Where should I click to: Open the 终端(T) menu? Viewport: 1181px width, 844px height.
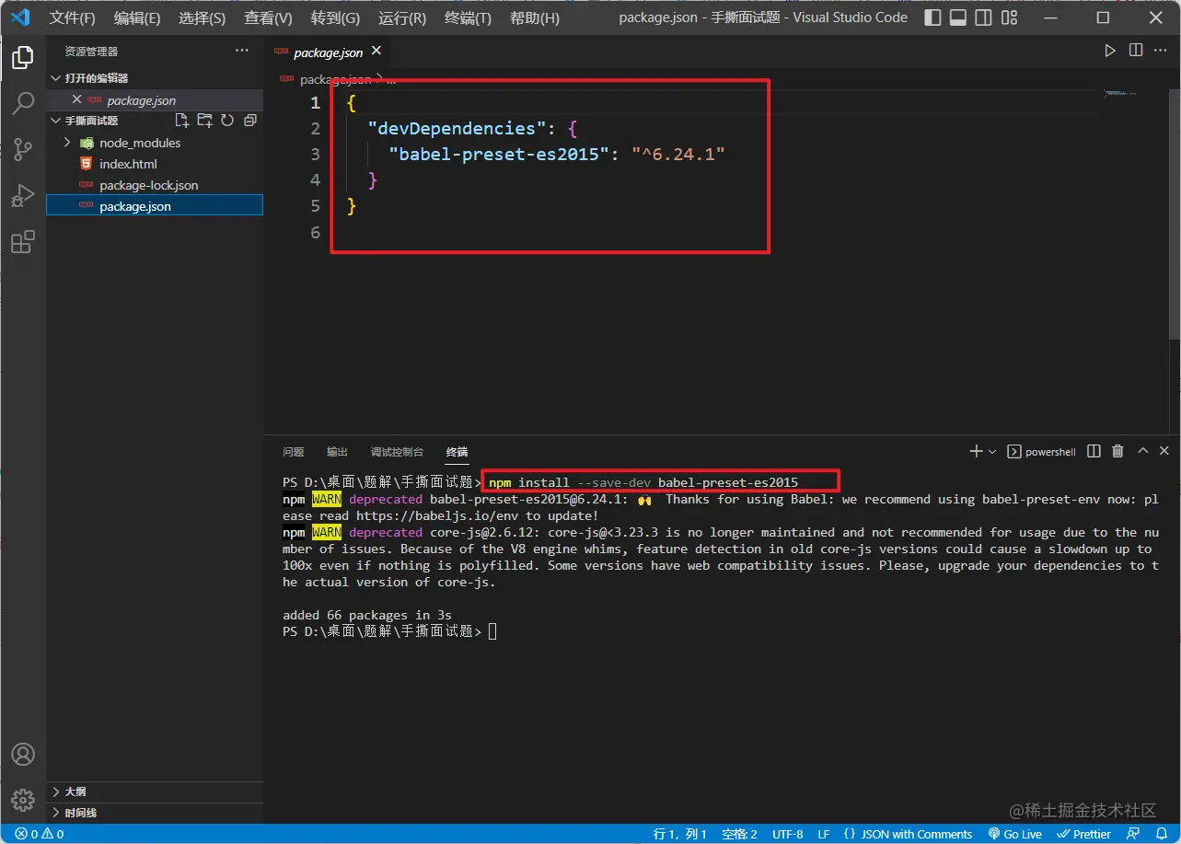pos(468,17)
